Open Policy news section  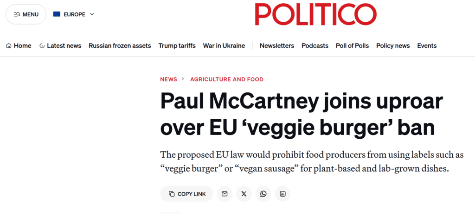tap(393, 46)
